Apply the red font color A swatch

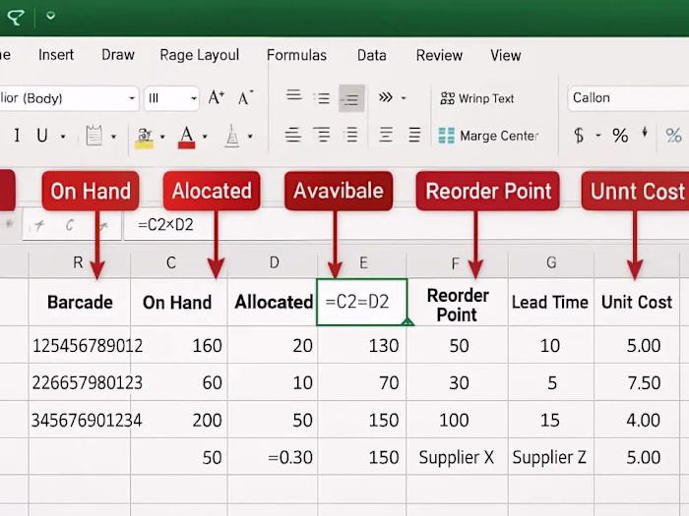click(186, 138)
